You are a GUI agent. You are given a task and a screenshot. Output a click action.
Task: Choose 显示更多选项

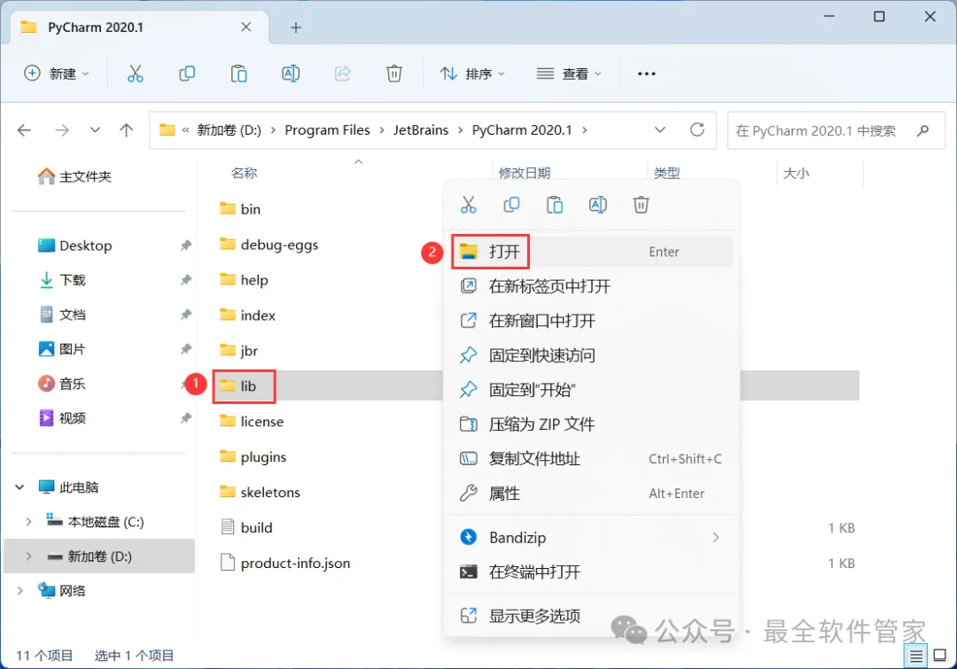591,616
